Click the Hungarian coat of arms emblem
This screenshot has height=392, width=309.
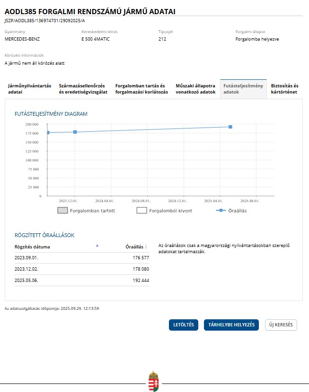[x=154, y=381]
